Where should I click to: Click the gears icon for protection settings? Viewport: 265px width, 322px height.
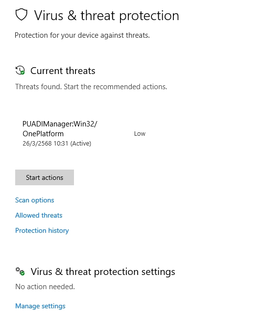(20, 272)
